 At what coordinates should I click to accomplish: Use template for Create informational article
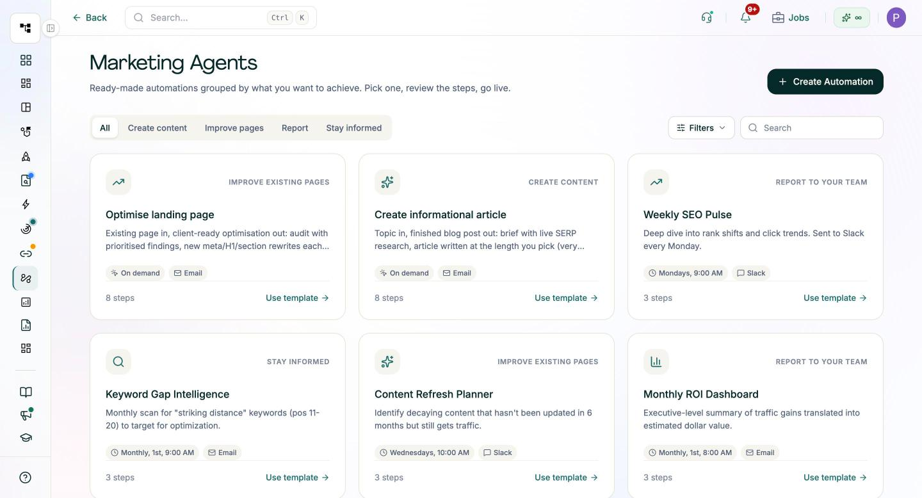[567, 298]
